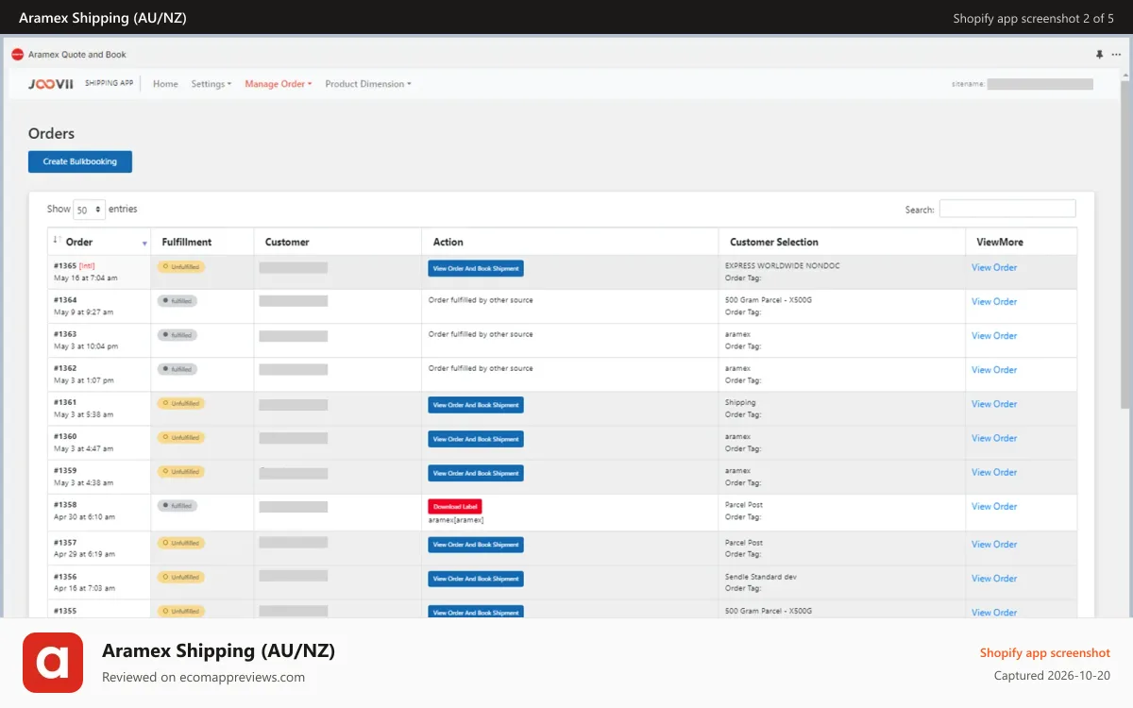Select order number #1362 text
The height and width of the screenshot is (708, 1133).
click(65, 368)
